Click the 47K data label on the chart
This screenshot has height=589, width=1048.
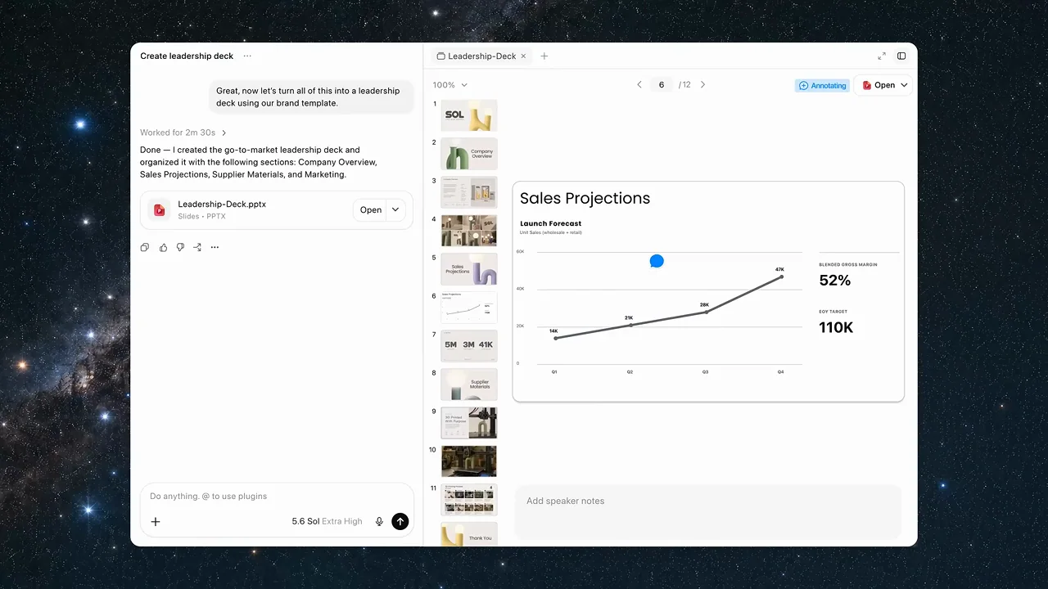click(x=779, y=269)
